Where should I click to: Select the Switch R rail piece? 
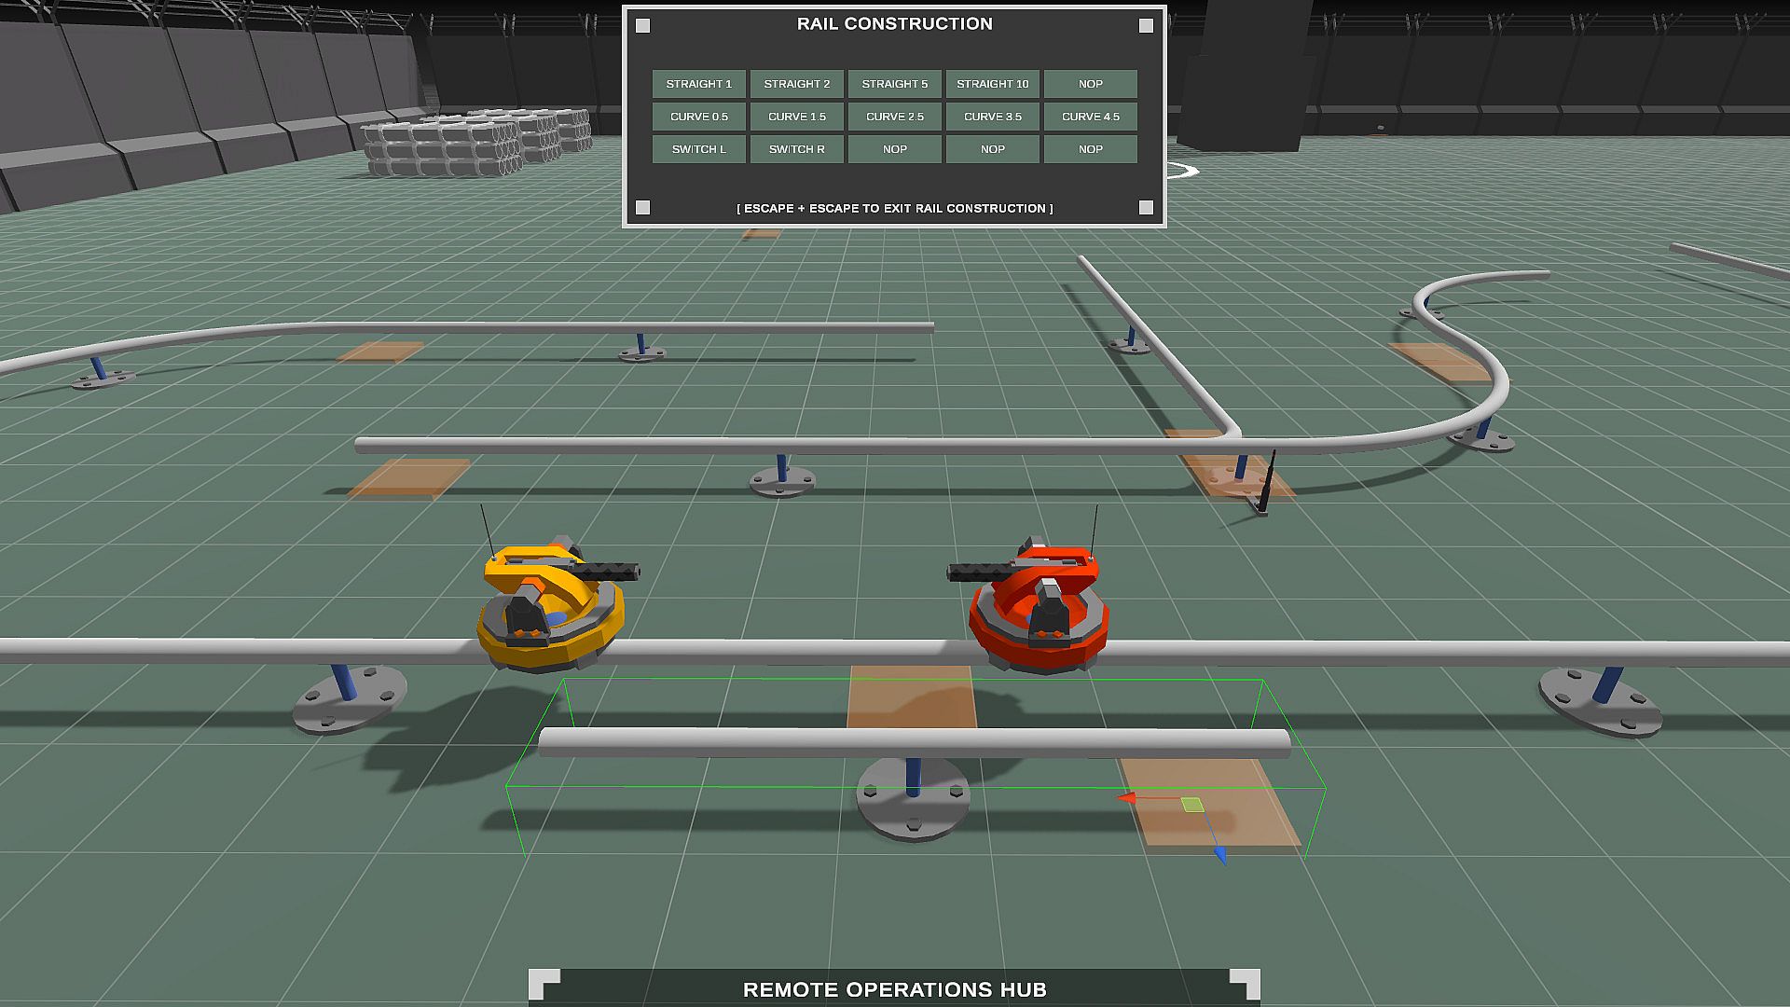click(x=796, y=149)
